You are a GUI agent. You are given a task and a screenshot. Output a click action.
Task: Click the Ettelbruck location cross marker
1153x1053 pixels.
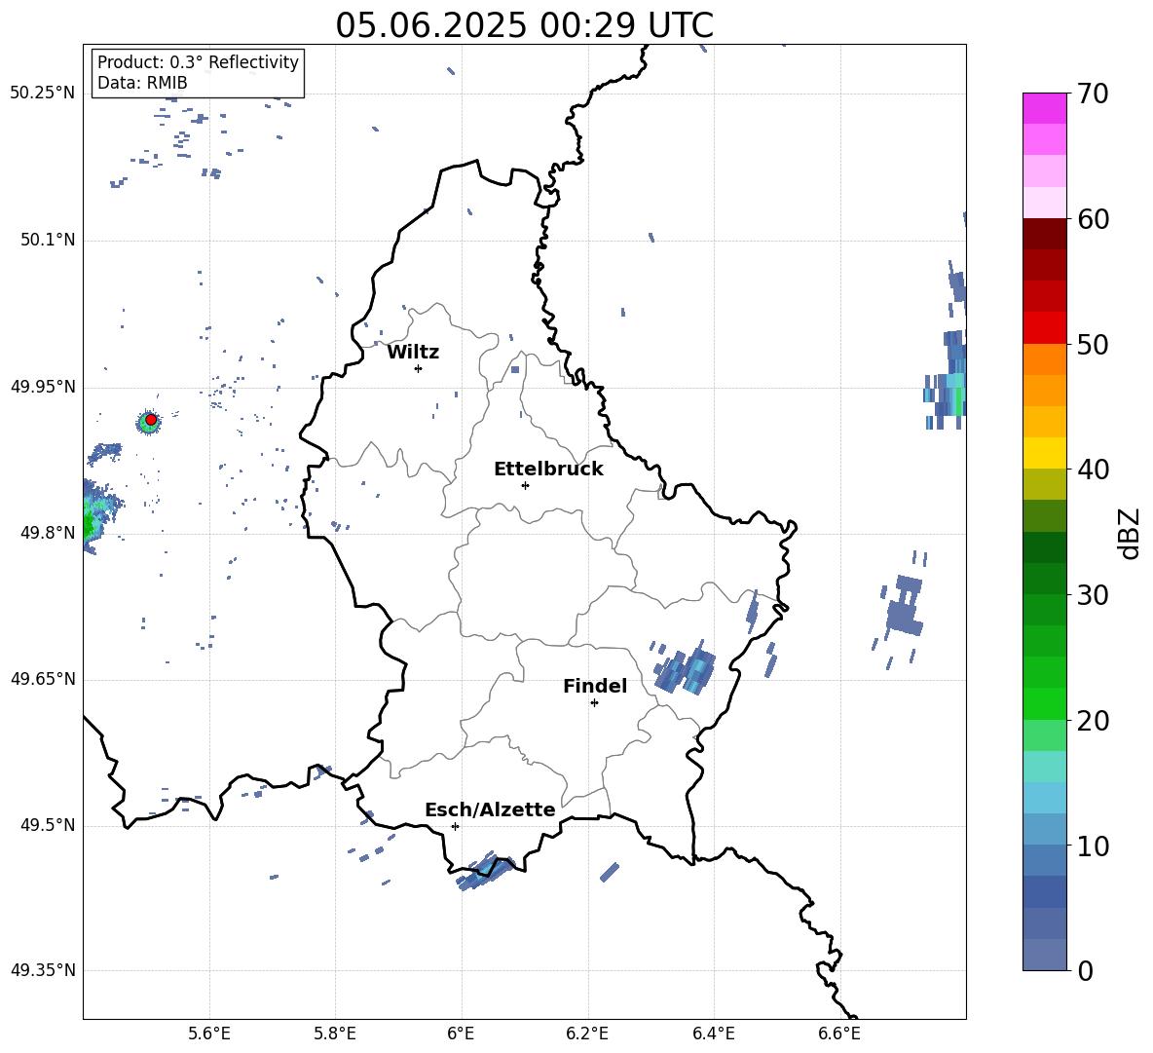click(x=525, y=485)
